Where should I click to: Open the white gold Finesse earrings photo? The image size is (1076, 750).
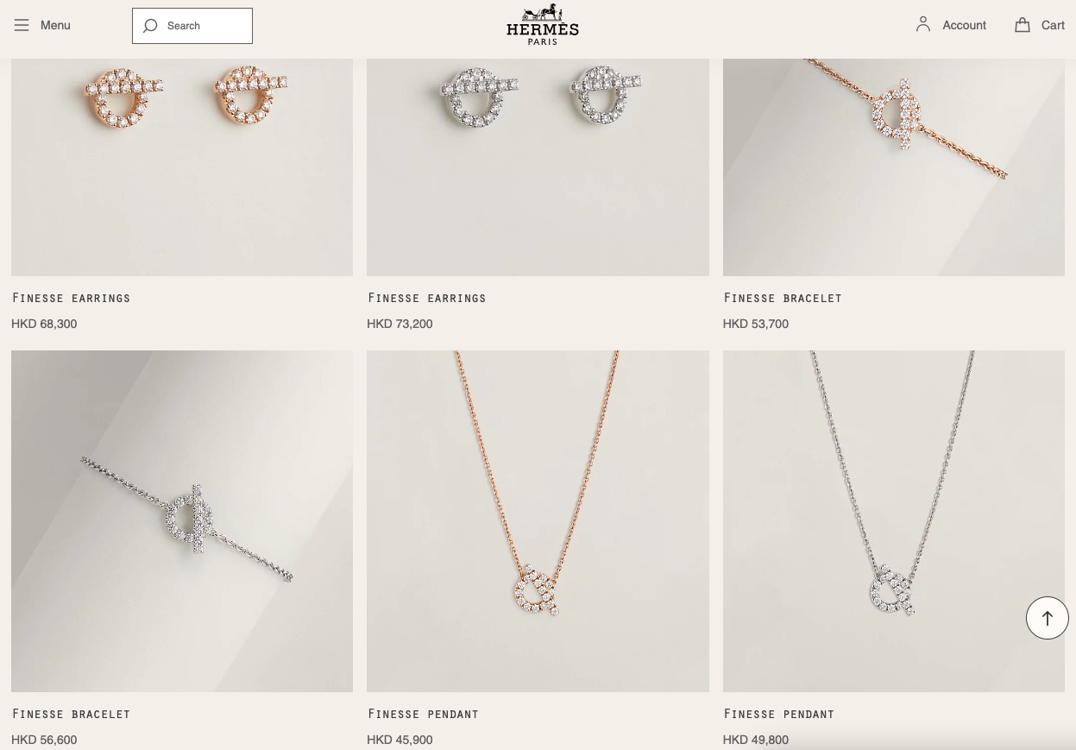(538, 167)
